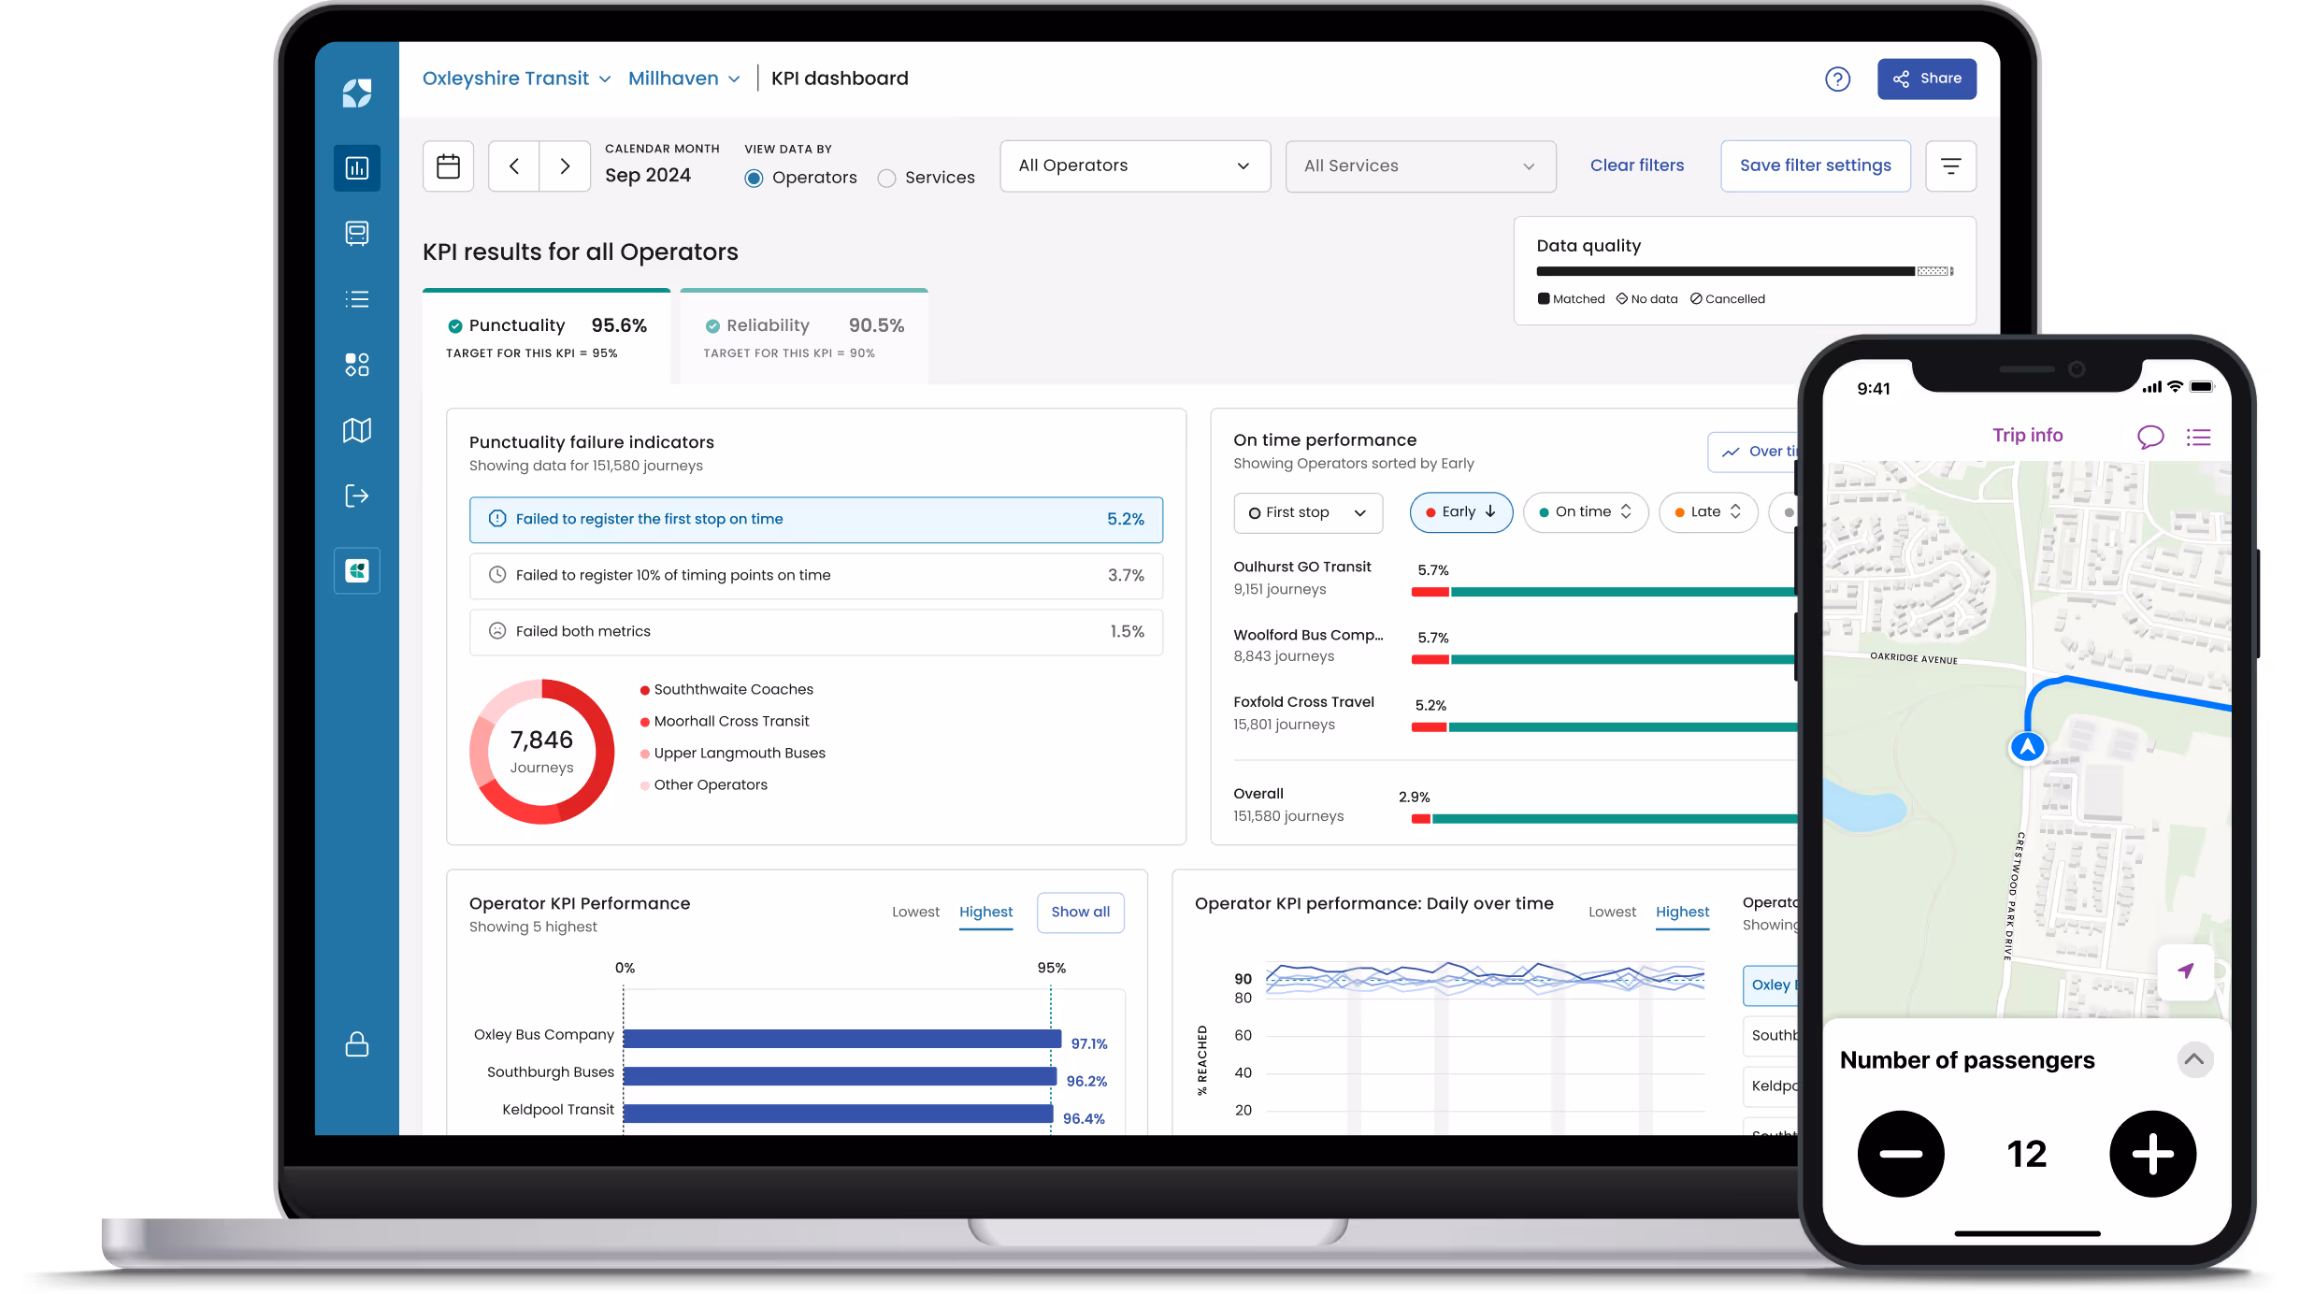Open the bar chart dashboard panel in sidebar
Viewport: 2300px width, 1294px height.
click(356, 168)
